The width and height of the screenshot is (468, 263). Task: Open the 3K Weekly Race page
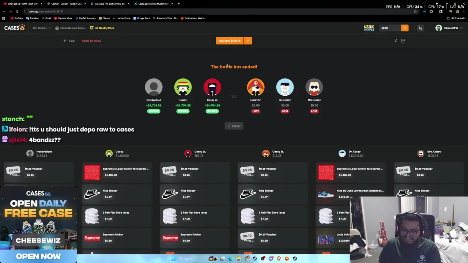[102, 28]
